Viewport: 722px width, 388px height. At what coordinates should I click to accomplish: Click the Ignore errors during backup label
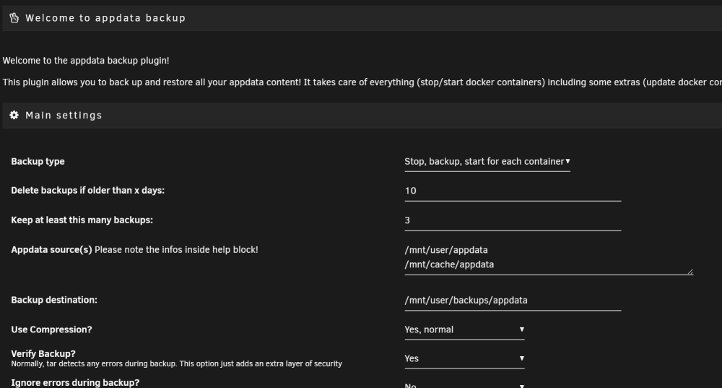point(75,383)
